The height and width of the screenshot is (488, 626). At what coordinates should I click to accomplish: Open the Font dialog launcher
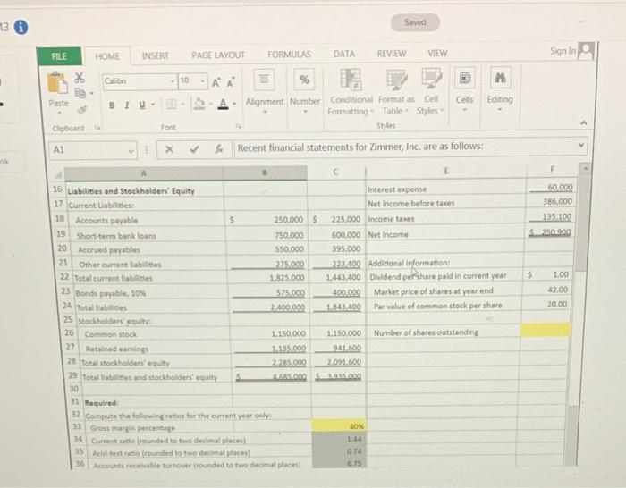click(239, 127)
